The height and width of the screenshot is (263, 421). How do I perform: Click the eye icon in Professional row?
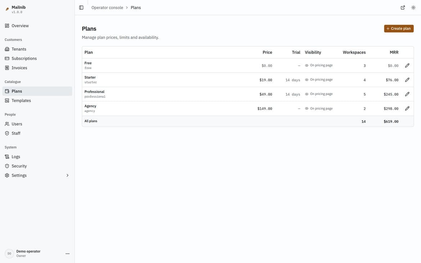307,94
